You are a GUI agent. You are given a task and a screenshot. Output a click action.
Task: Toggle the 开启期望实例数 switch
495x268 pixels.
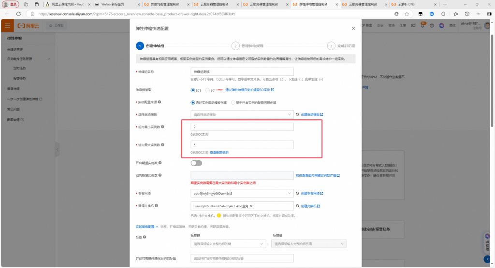196,163
